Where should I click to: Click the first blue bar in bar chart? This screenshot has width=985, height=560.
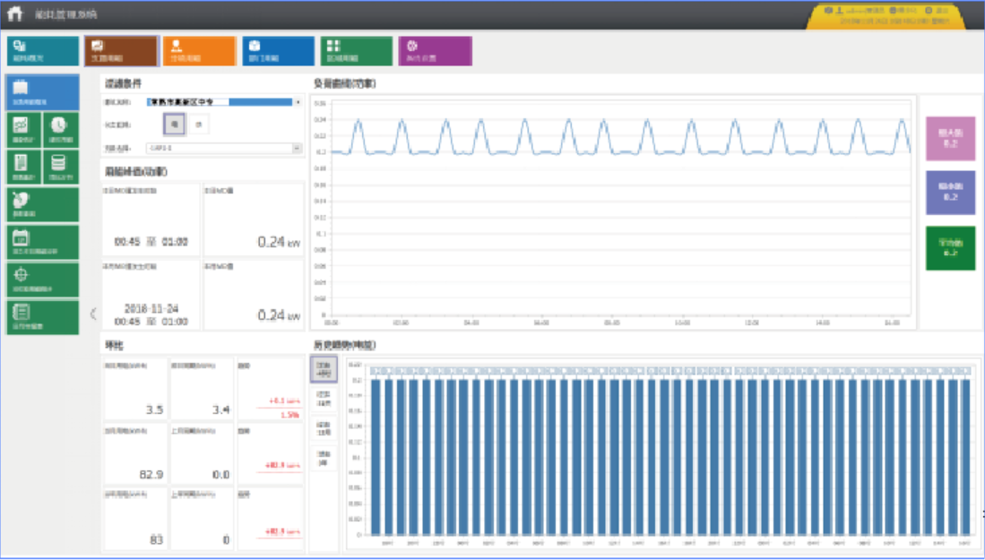click(376, 457)
